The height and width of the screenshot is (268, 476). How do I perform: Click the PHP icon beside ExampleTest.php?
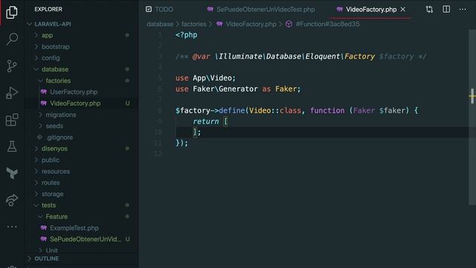coord(44,228)
